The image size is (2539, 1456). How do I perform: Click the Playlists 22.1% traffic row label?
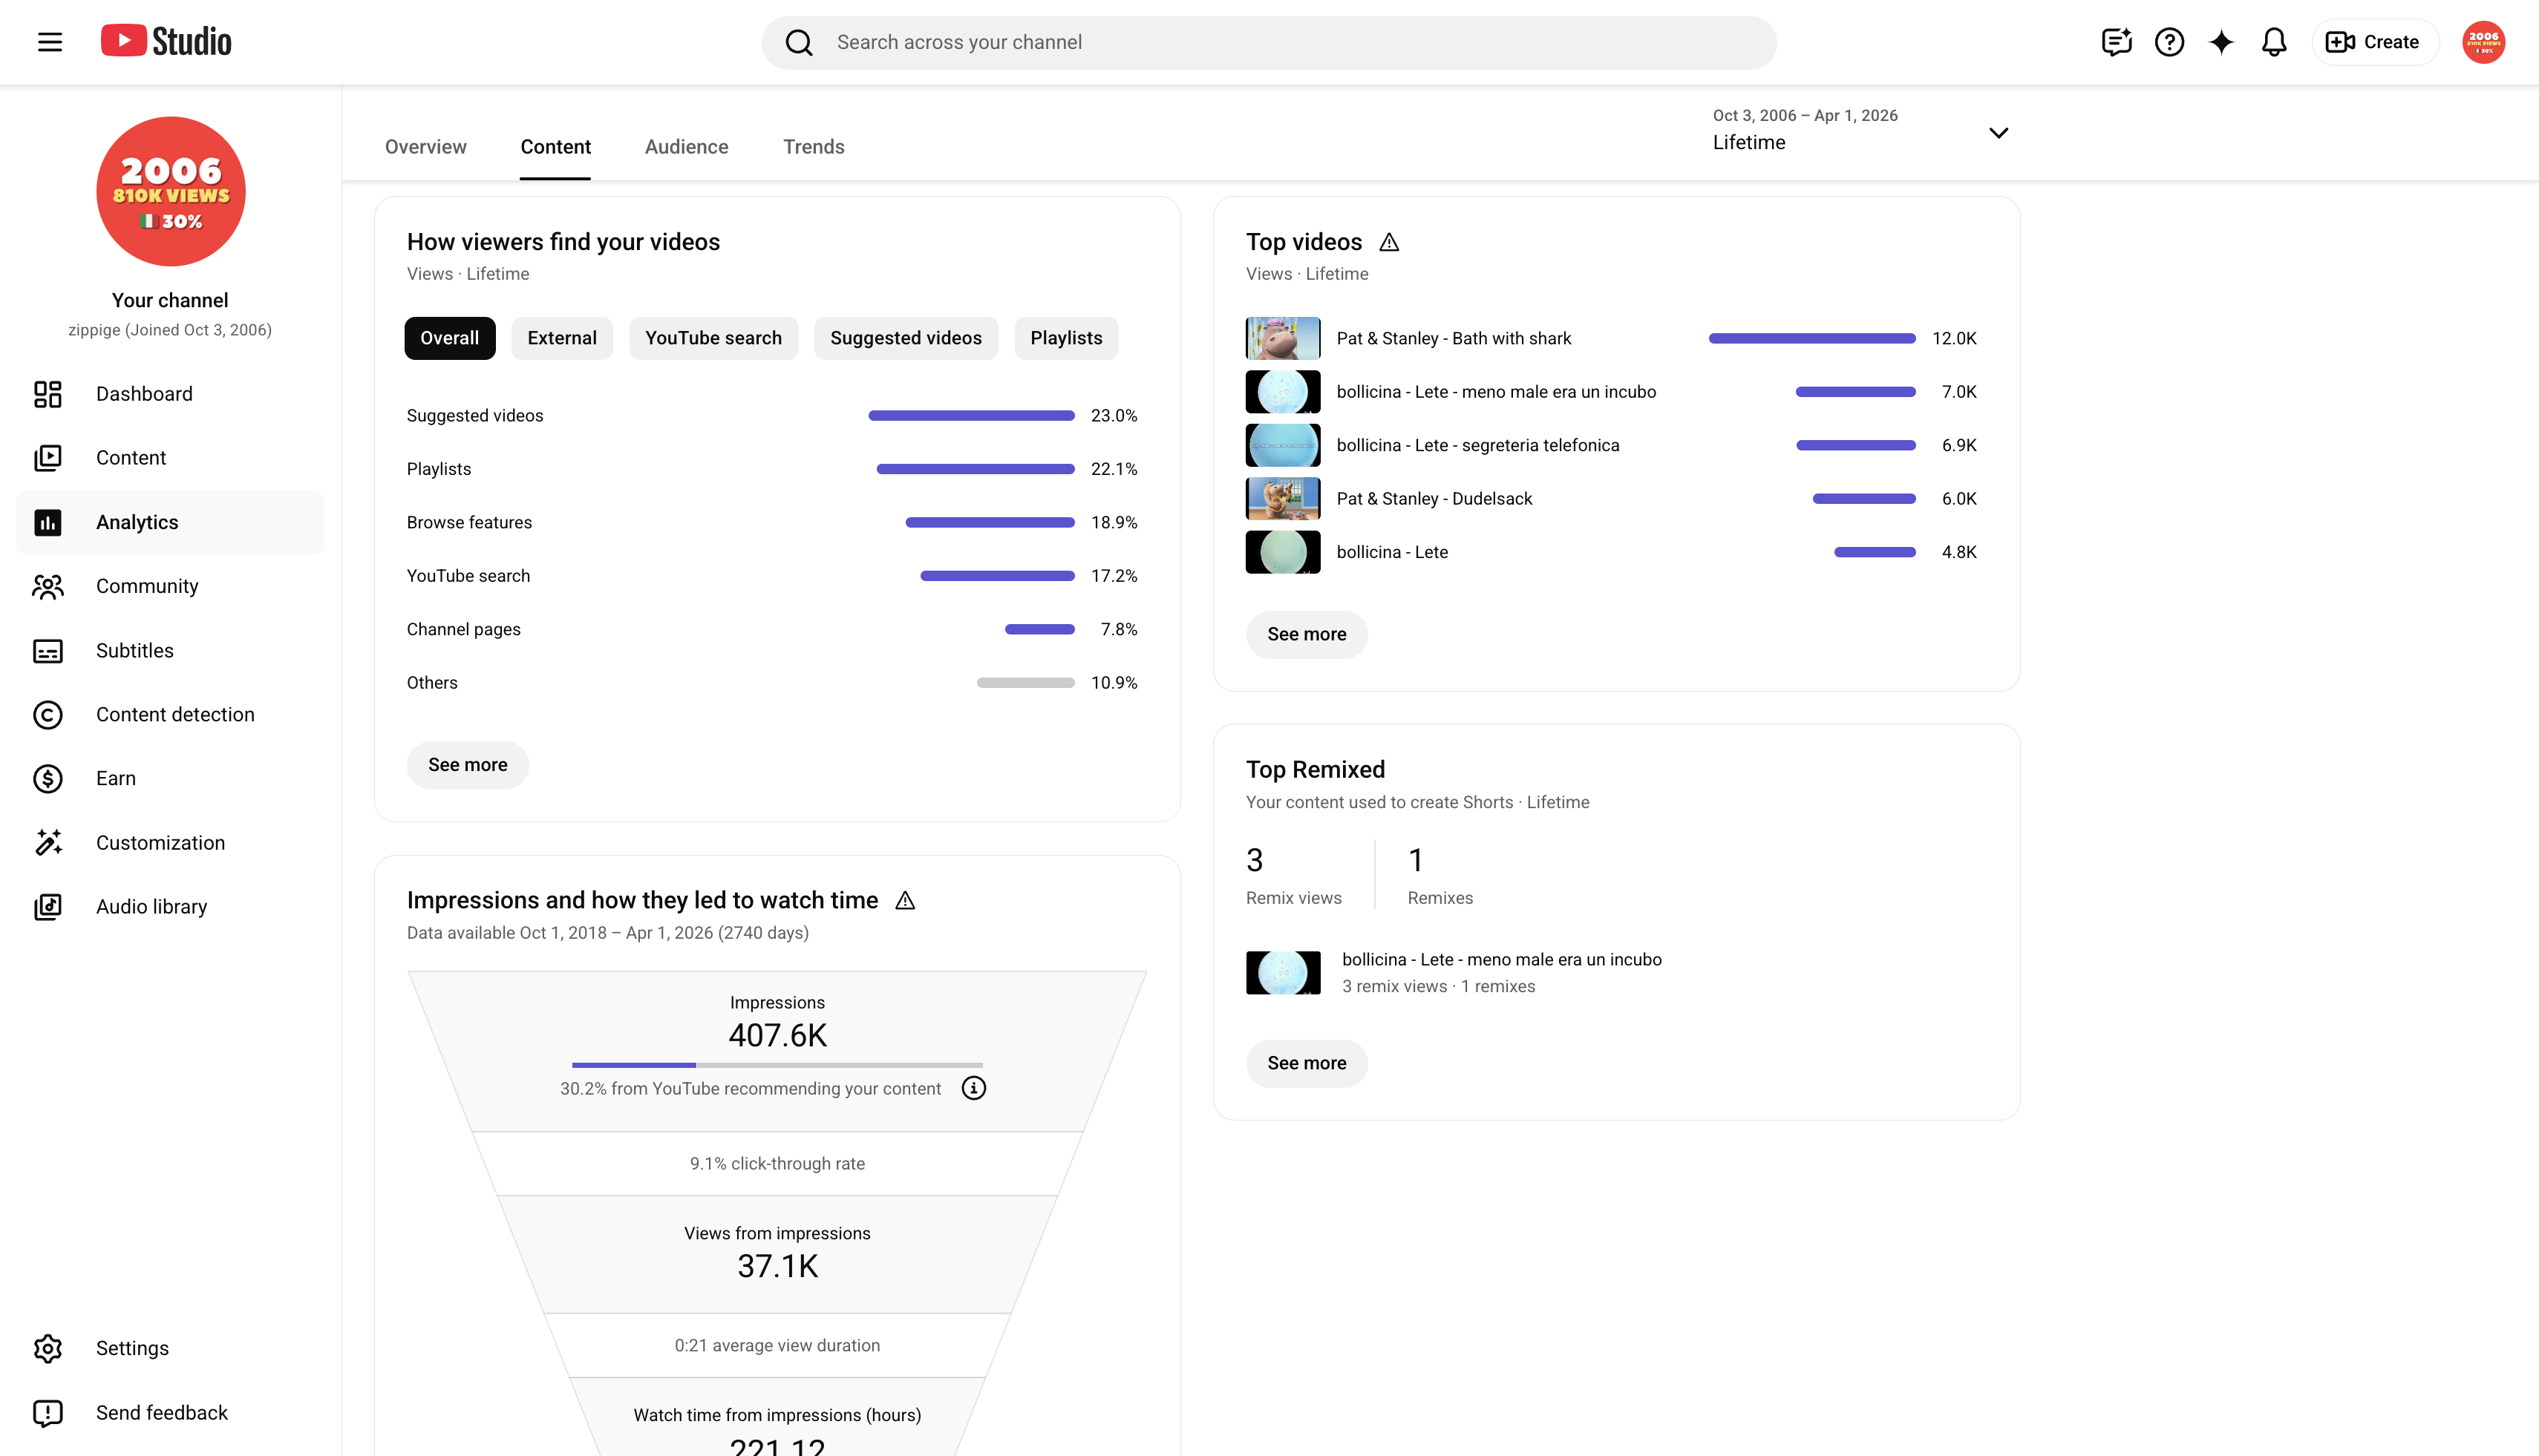439,469
